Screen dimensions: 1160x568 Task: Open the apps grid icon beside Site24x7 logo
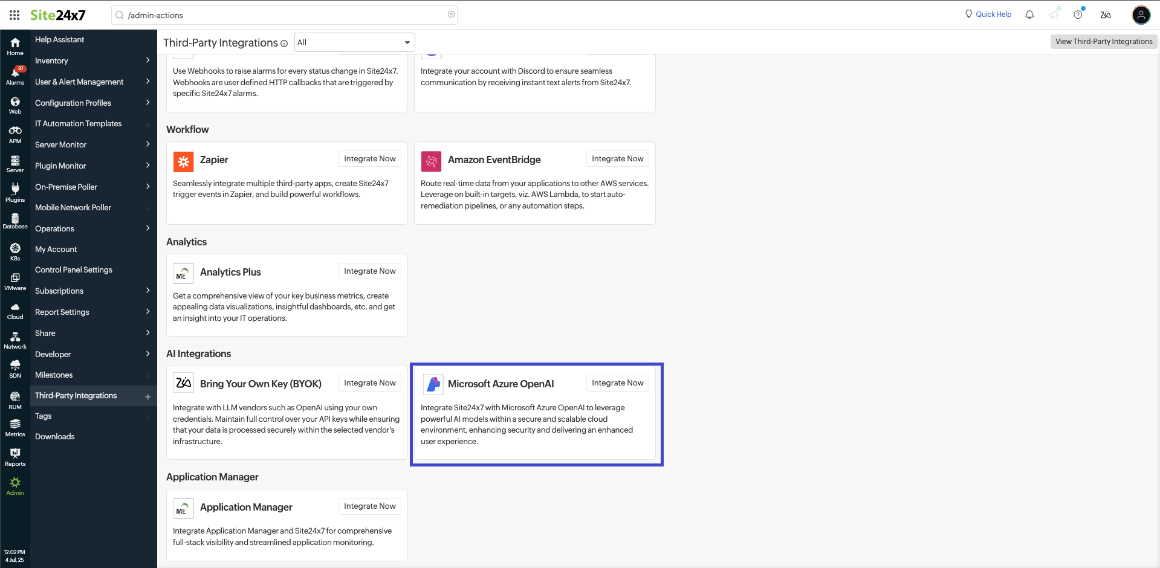14,15
